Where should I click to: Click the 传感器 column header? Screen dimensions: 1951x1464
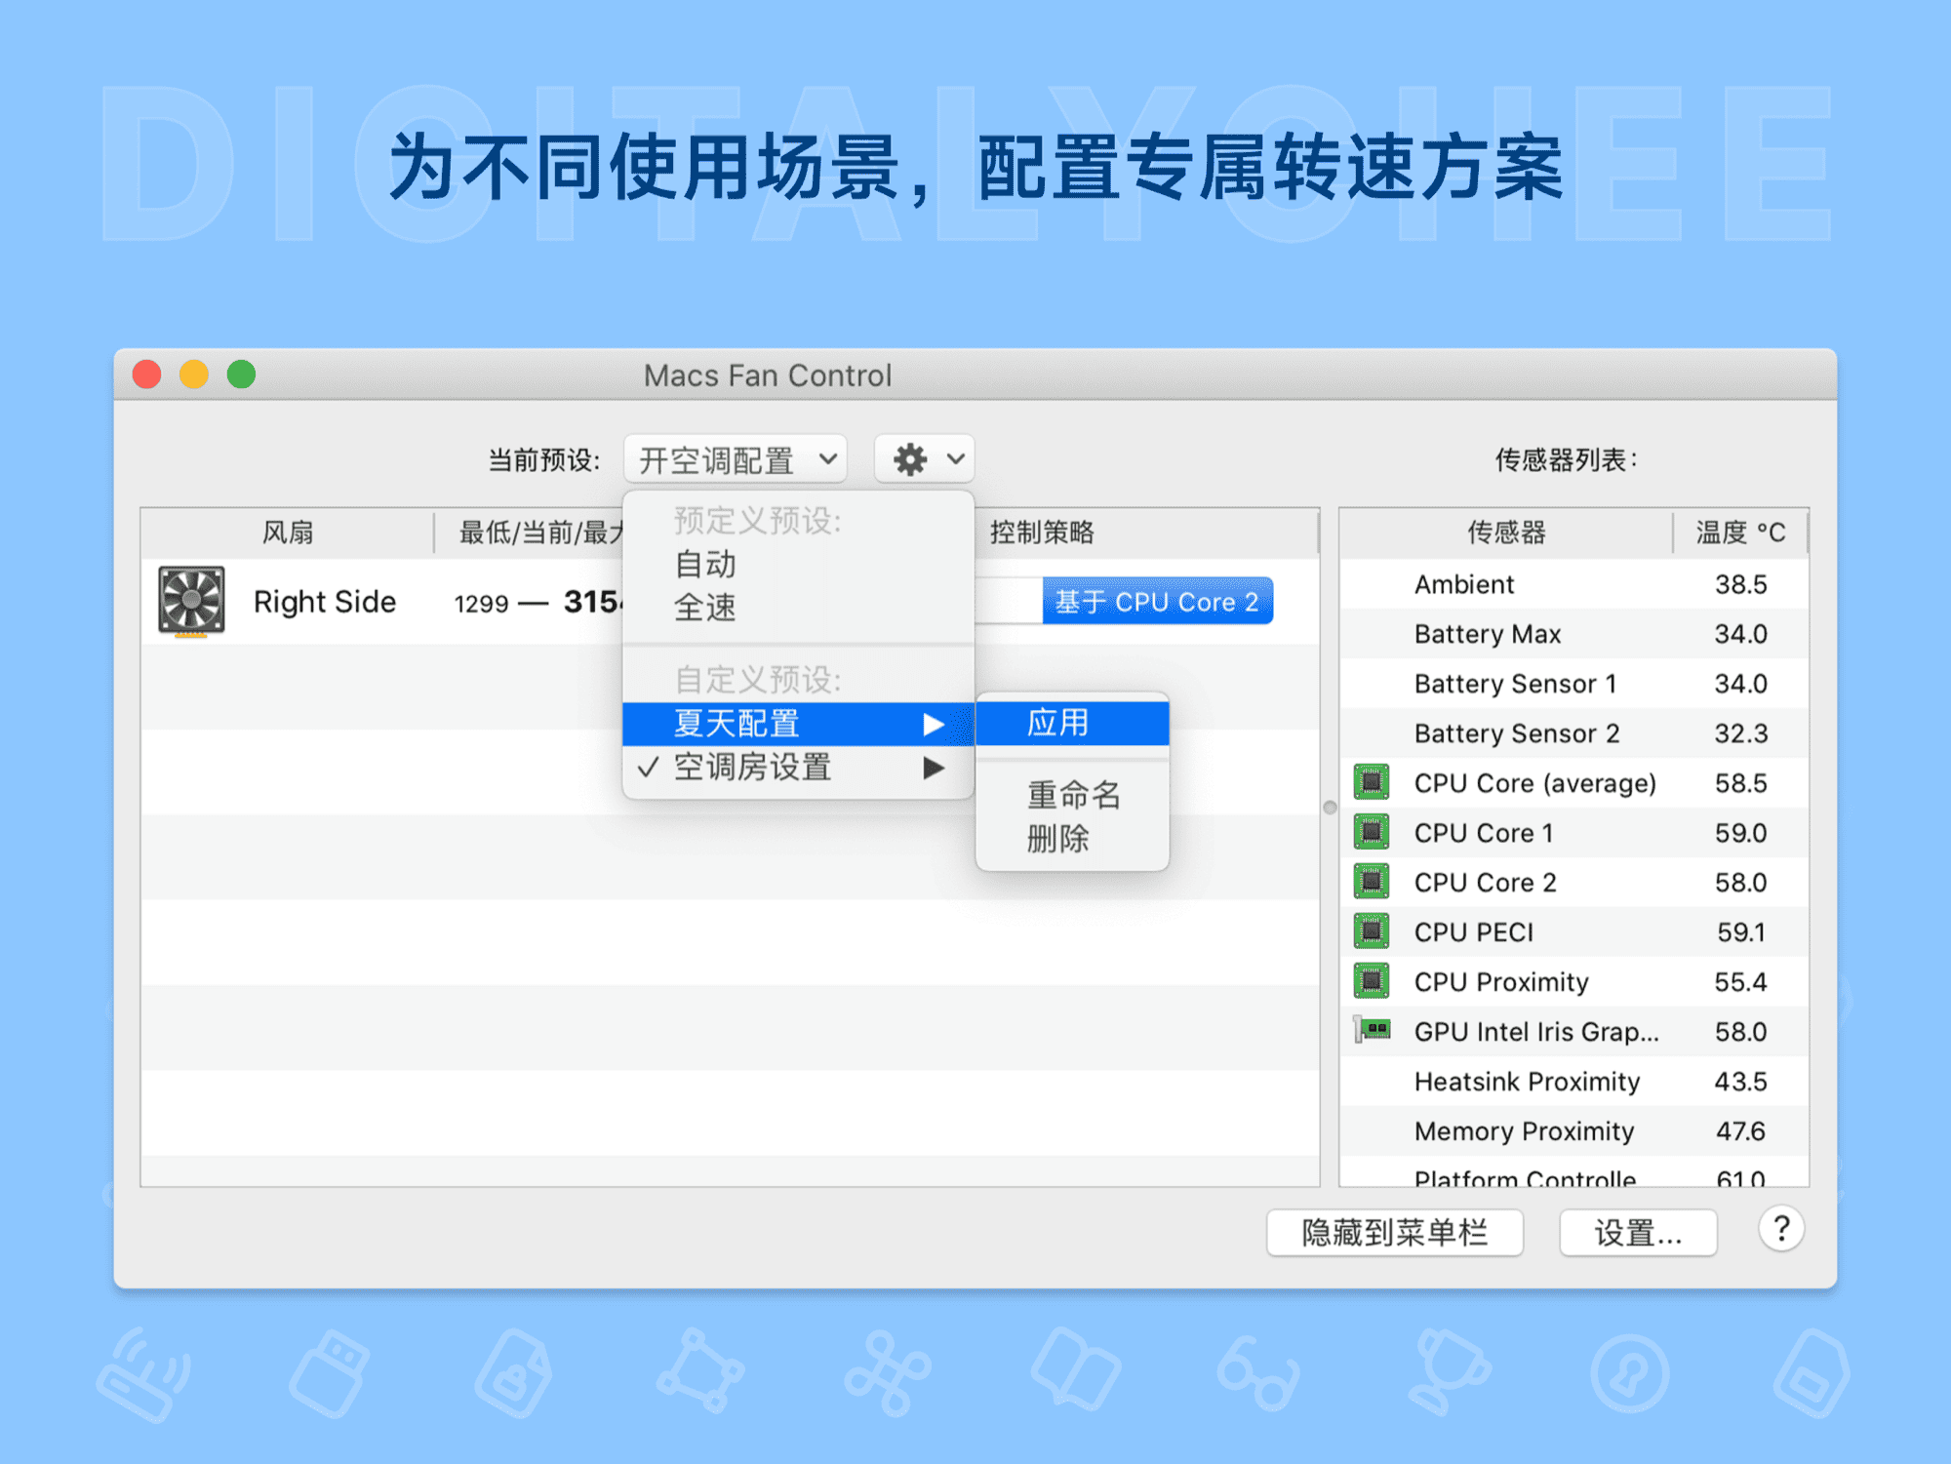click(x=1506, y=533)
